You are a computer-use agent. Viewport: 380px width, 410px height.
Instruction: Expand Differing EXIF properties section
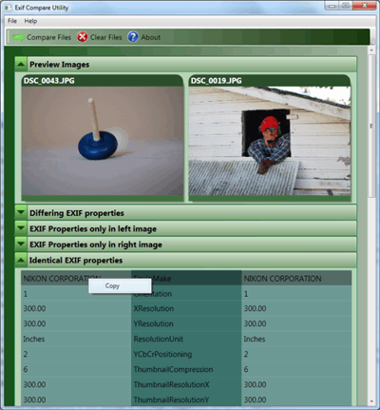pos(21,213)
